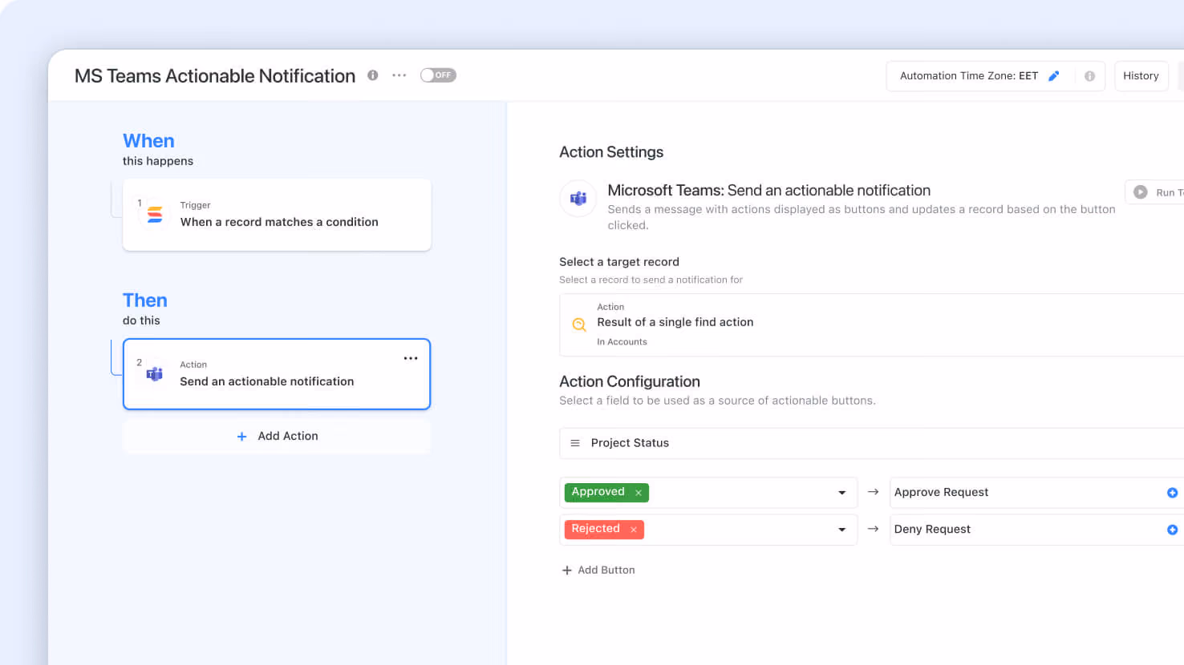Click the Add Action button
1184x665 pixels.
[x=277, y=436]
